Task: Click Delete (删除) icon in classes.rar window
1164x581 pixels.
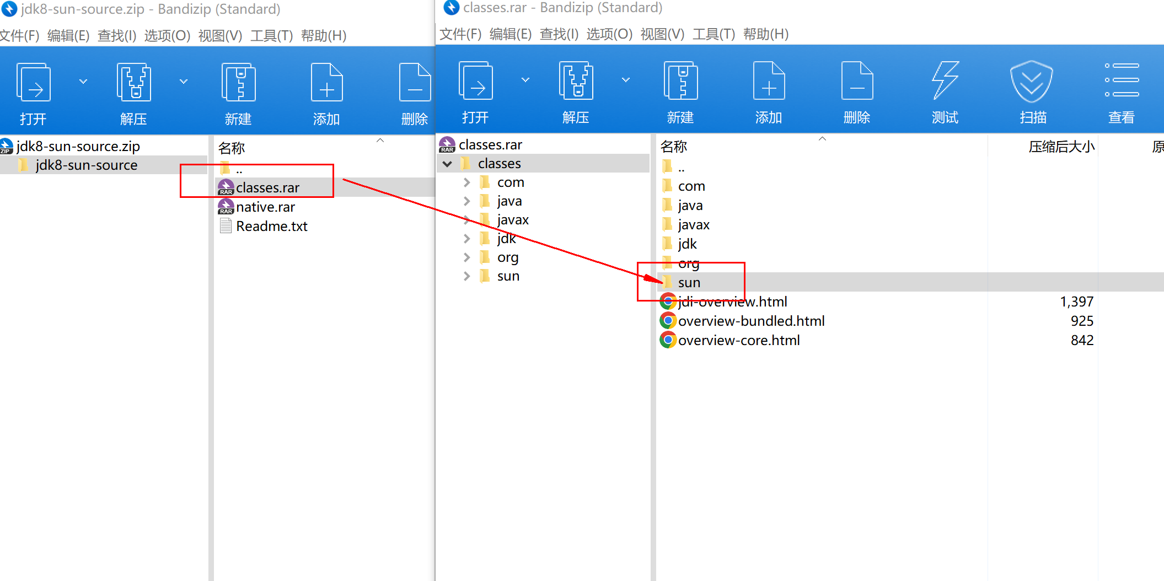Action: (857, 81)
